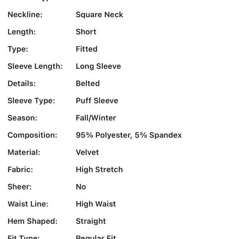239x239 pixels.
Task: Click the 'Hem Shaped:' label
Action: pos(33,221)
